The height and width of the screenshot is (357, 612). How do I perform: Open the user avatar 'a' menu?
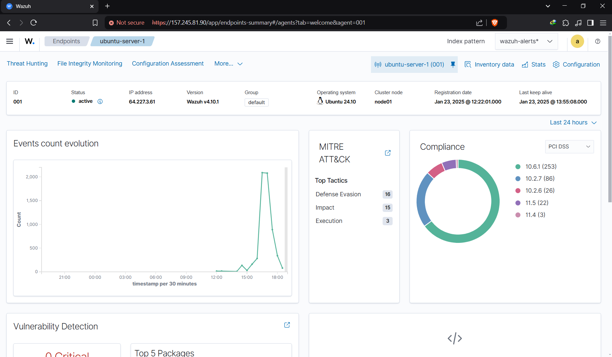577,41
